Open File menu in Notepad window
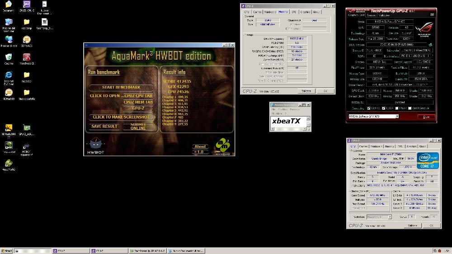Image resolution: width=452 pixels, height=254 pixels. [273, 109]
